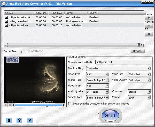
Task: Open the Profile setting dropdown
Action: (149, 68)
